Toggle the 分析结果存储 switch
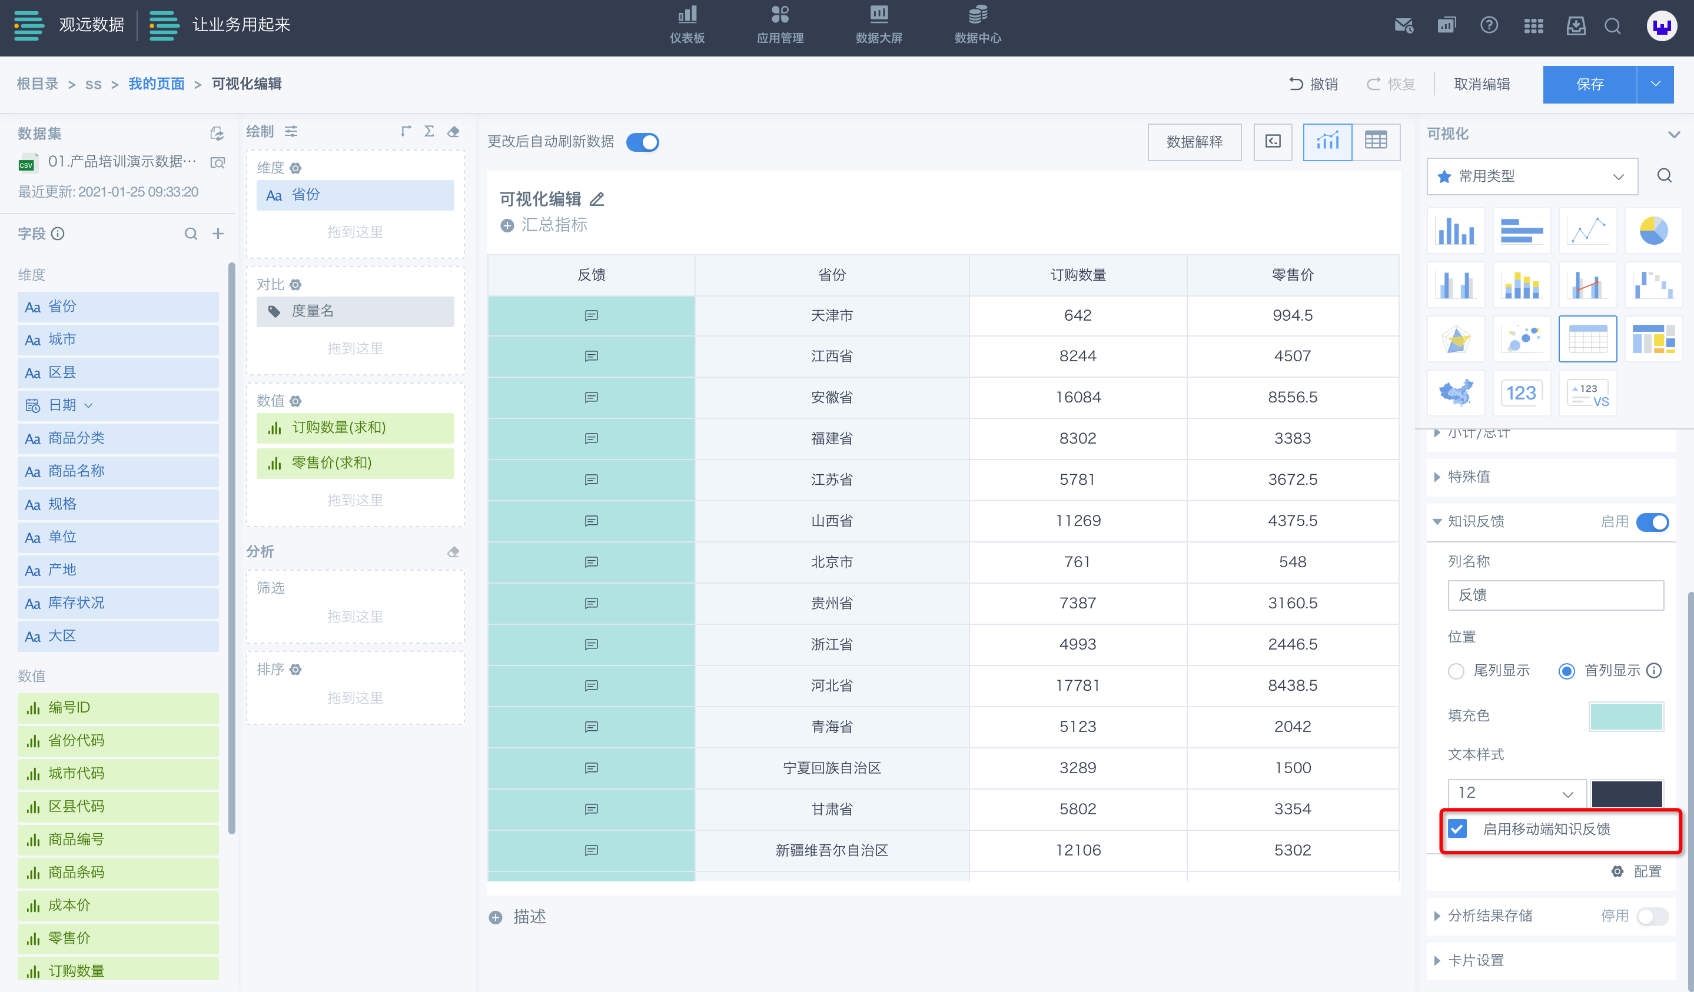1694x992 pixels. click(x=1652, y=916)
